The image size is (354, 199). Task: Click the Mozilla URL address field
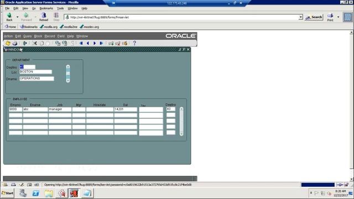pyautogui.click(x=181, y=17)
